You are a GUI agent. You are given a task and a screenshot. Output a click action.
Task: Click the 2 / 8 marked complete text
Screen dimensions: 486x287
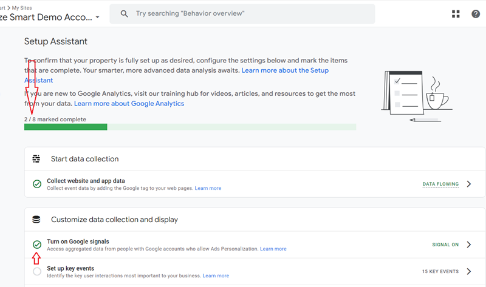(55, 119)
